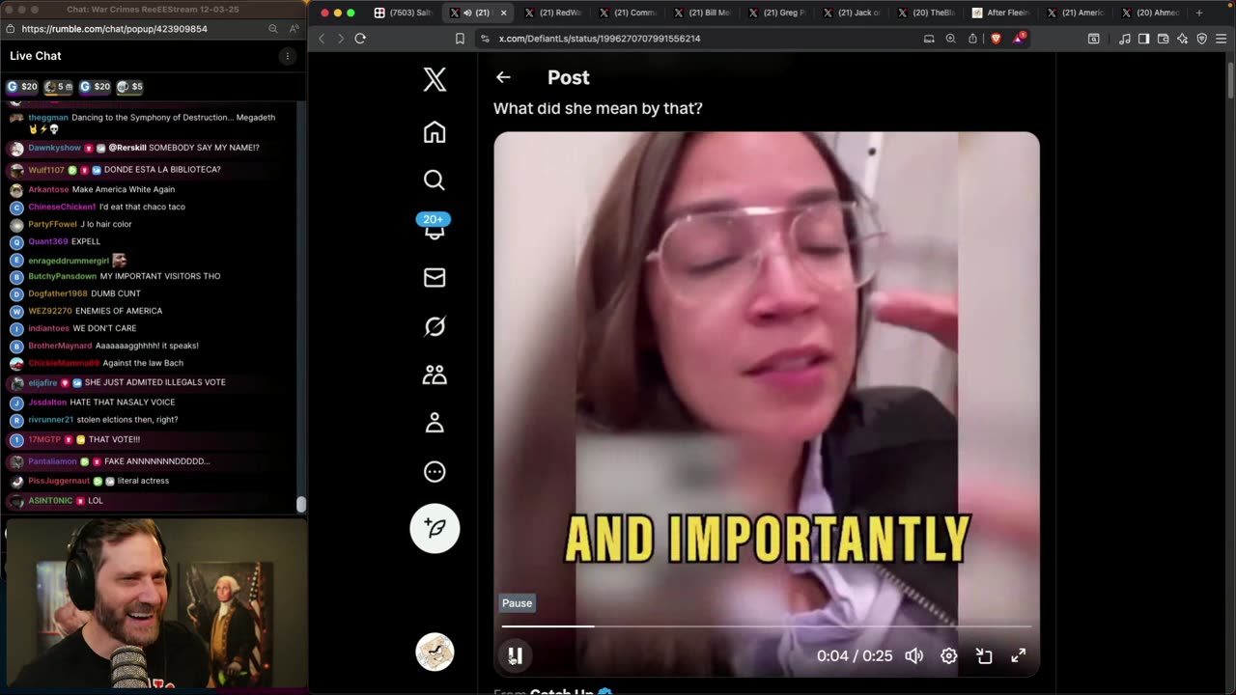This screenshot has height=695, width=1236.
Task: Click the AND IMPORTANTLY video frame
Action: 767,404
